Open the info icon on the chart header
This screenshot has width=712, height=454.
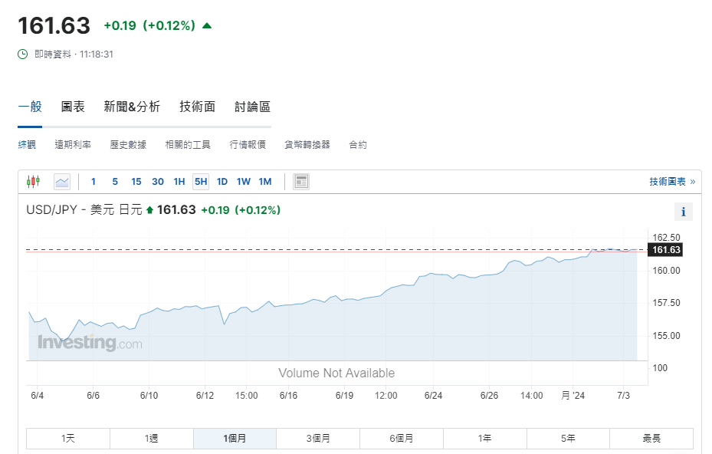[x=682, y=212]
